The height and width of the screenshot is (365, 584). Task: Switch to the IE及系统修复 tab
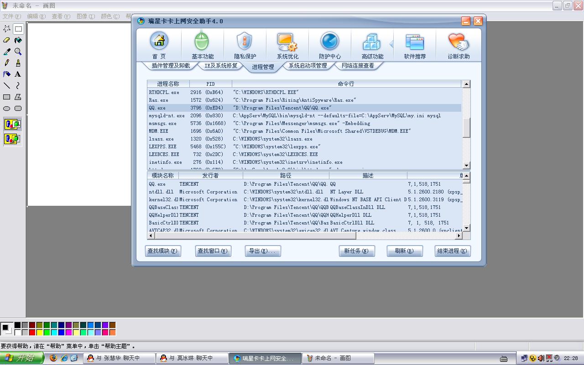[x=221, y=66]
